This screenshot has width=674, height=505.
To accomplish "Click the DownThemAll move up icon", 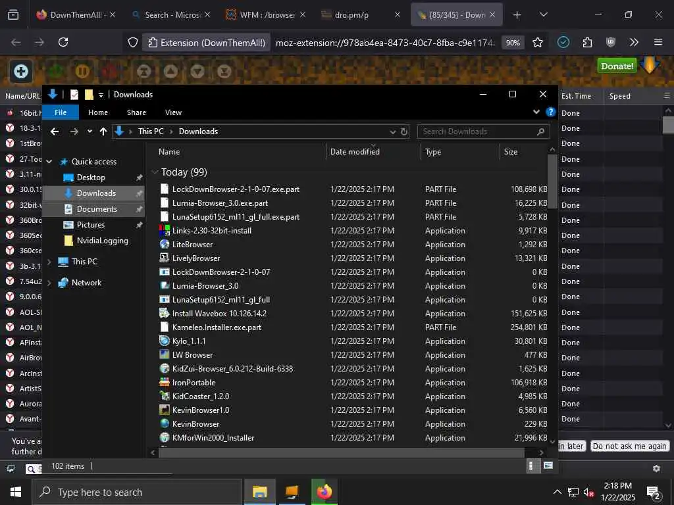I will (x=170, y=71).
